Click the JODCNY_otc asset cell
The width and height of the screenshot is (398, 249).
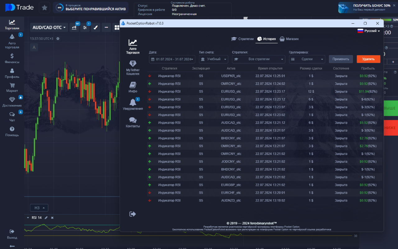click(231, 162)
